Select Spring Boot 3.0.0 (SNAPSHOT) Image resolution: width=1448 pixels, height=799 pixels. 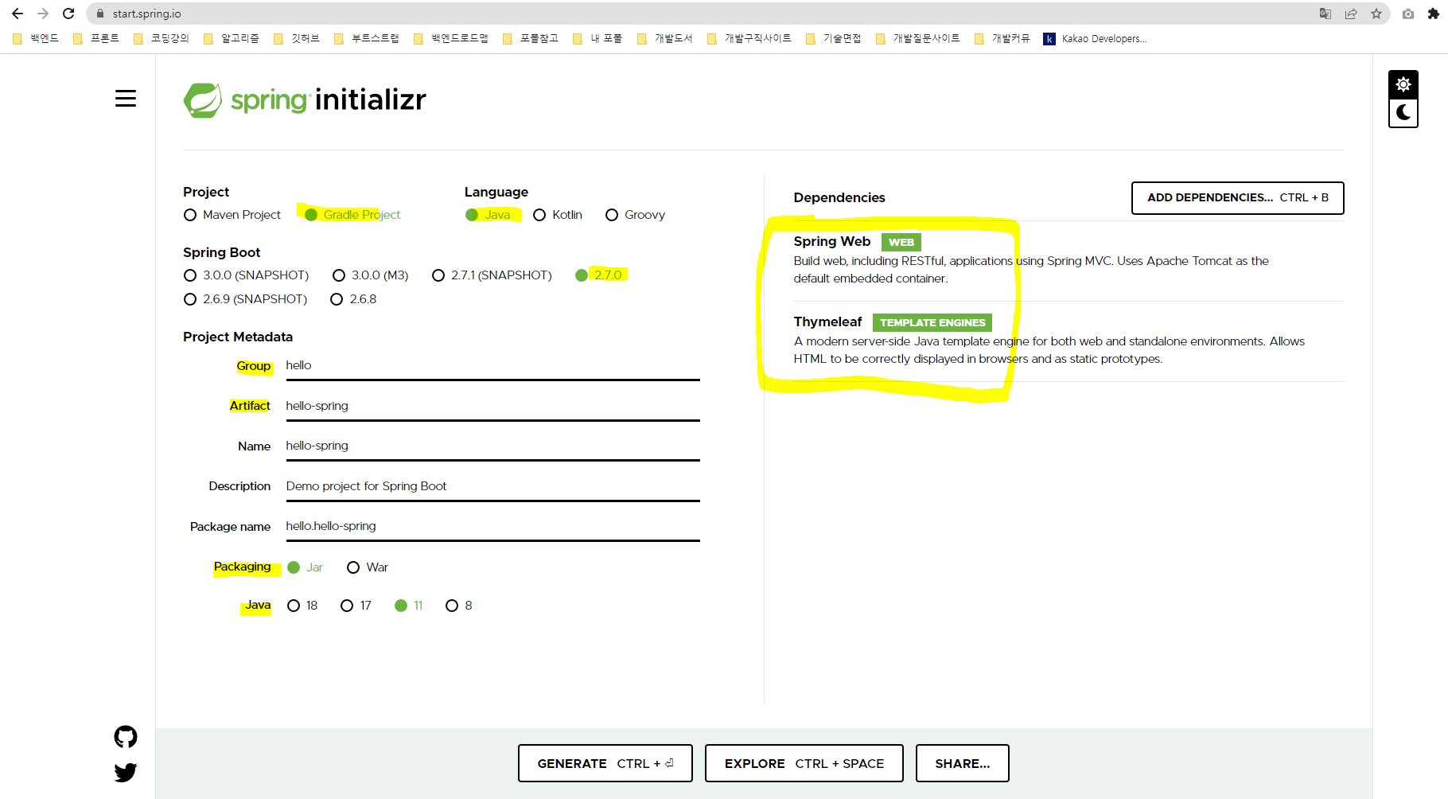coord(246,275)
